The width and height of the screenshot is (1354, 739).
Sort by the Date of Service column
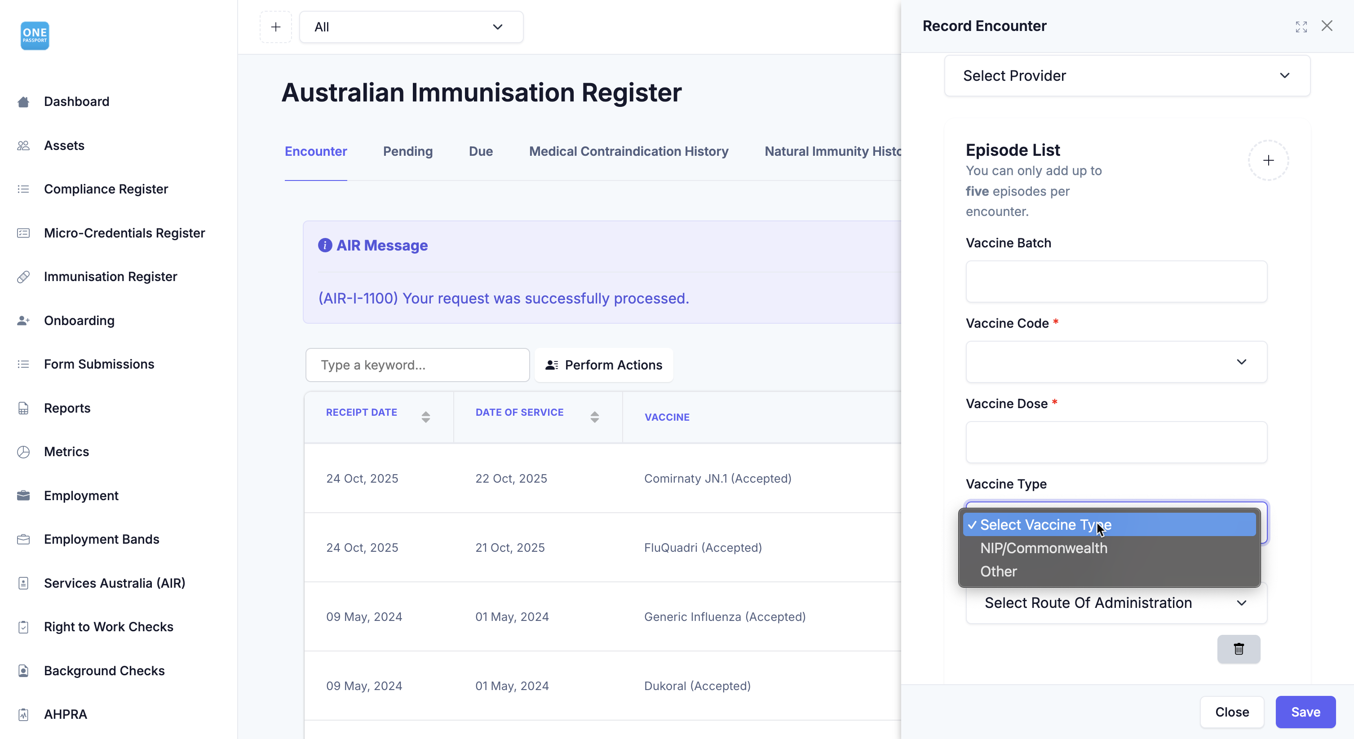tap(538, 417)
